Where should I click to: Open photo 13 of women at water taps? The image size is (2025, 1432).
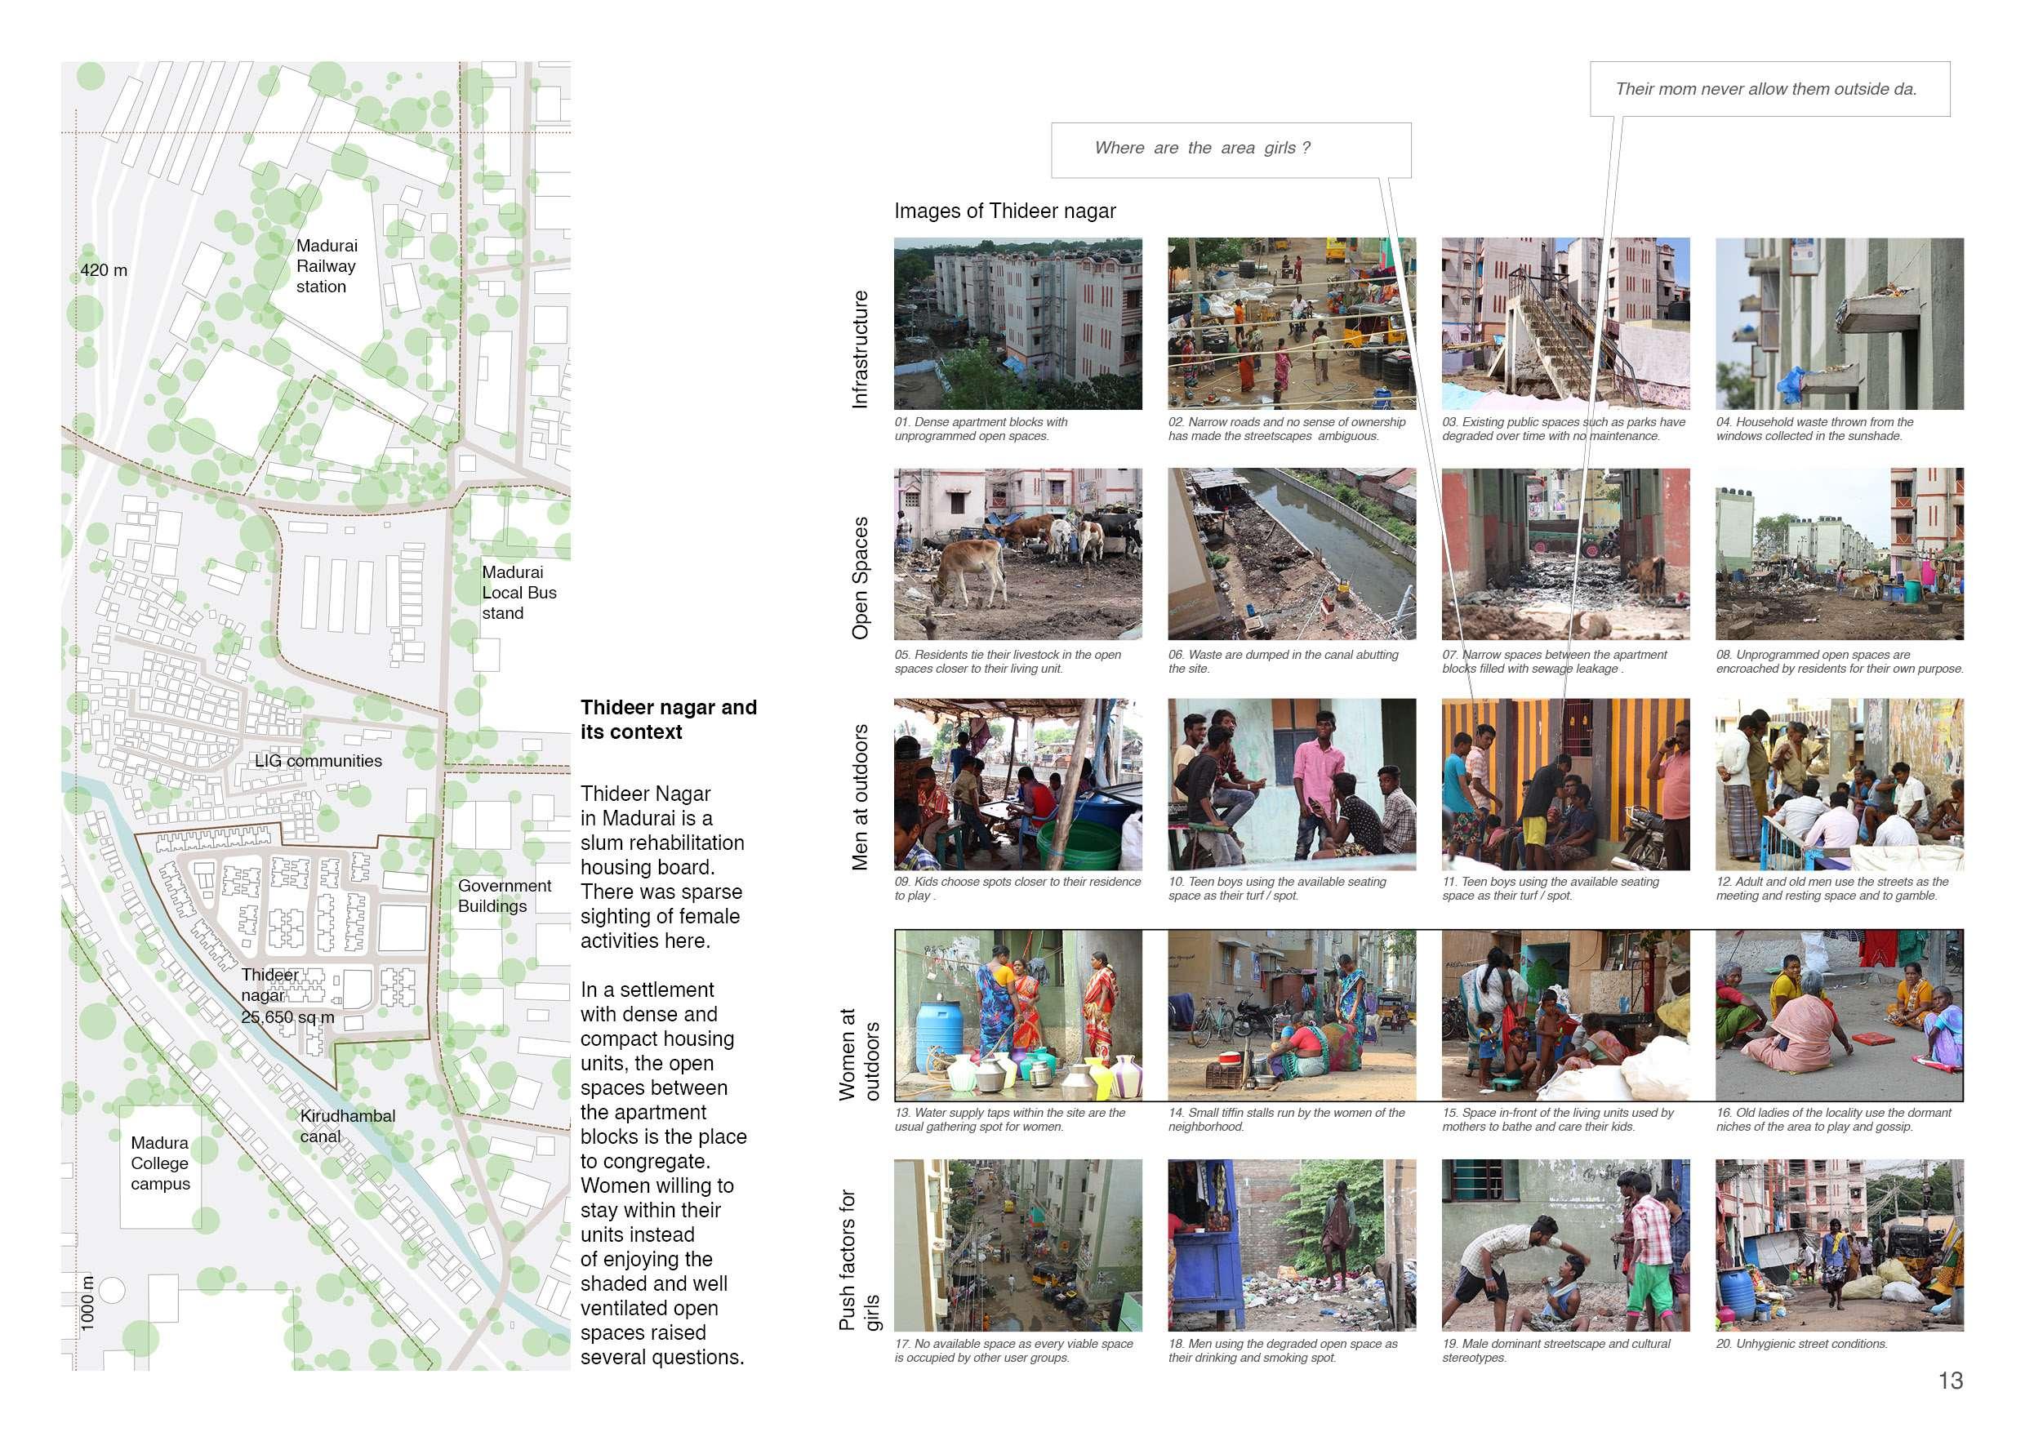point(1017,1015)
